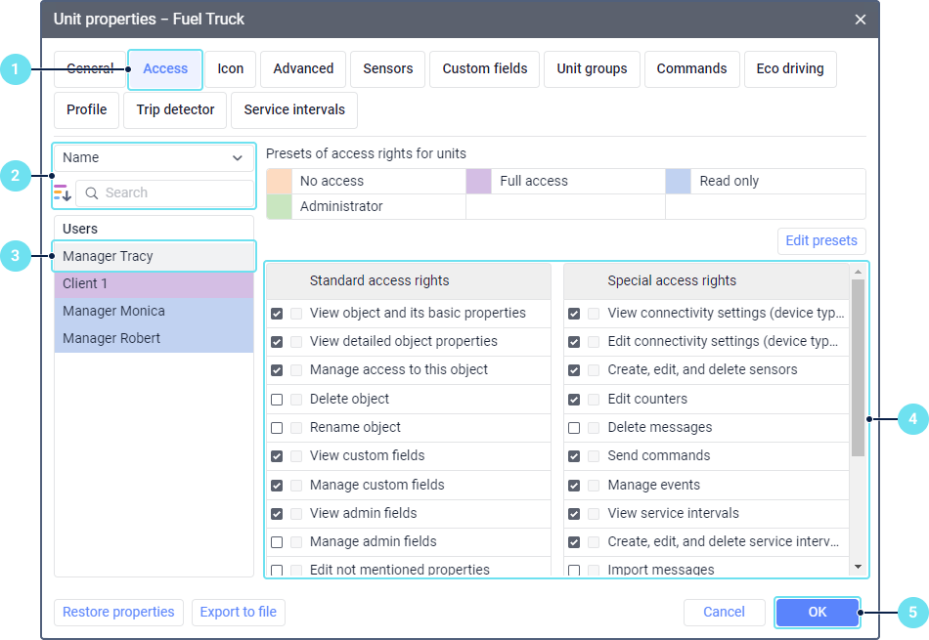
Task: Toggle the Delete object checkbox
Action: coord(277,400)
